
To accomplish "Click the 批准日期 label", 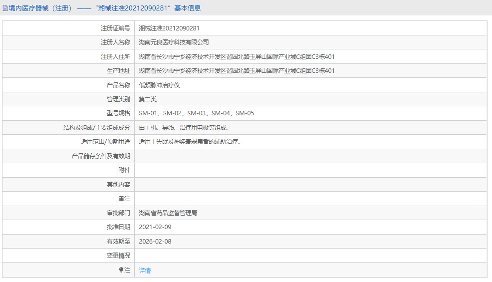I will tap(118, 227).
